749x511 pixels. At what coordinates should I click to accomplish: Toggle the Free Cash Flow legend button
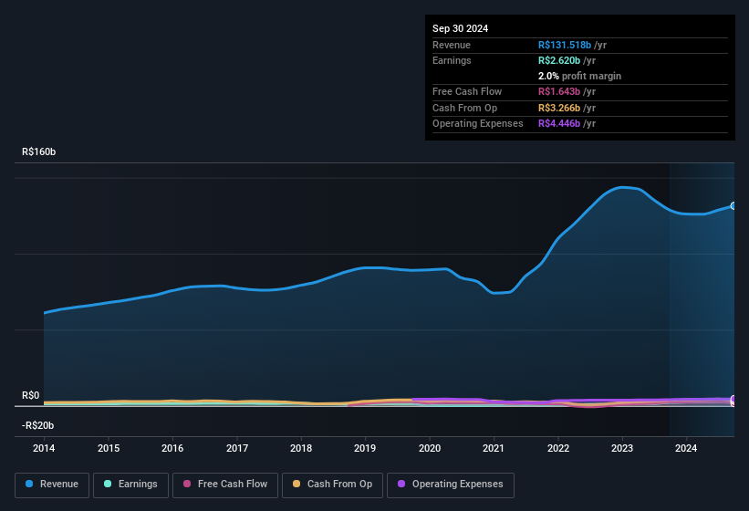tap(225, 485)
